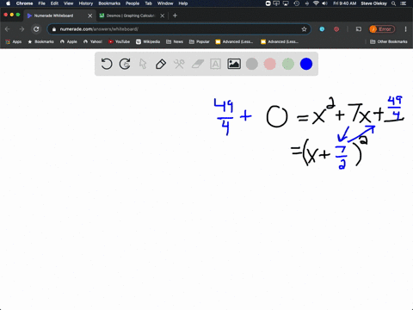Click the numerade.com address bar
The width and height of the screenshot is (413, 310).
[178, 29]
